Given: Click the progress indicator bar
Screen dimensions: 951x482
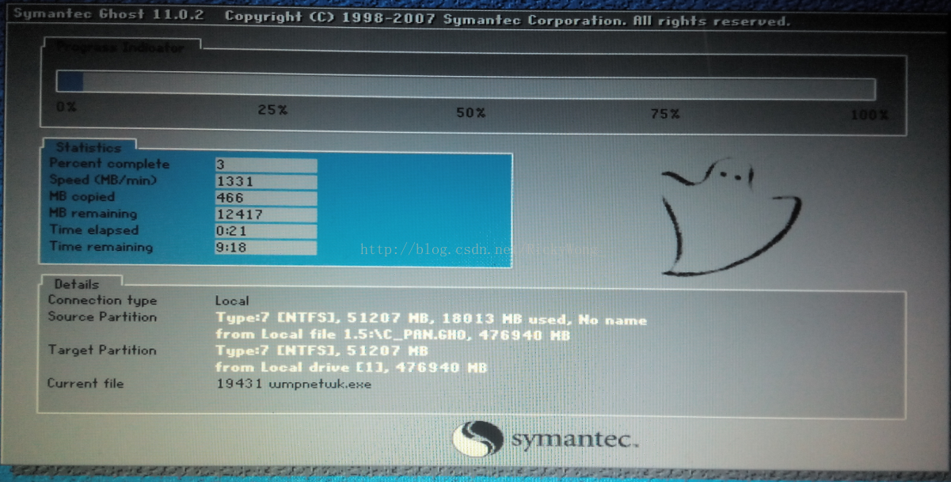Looking at the screenshot, I should 466,85.
